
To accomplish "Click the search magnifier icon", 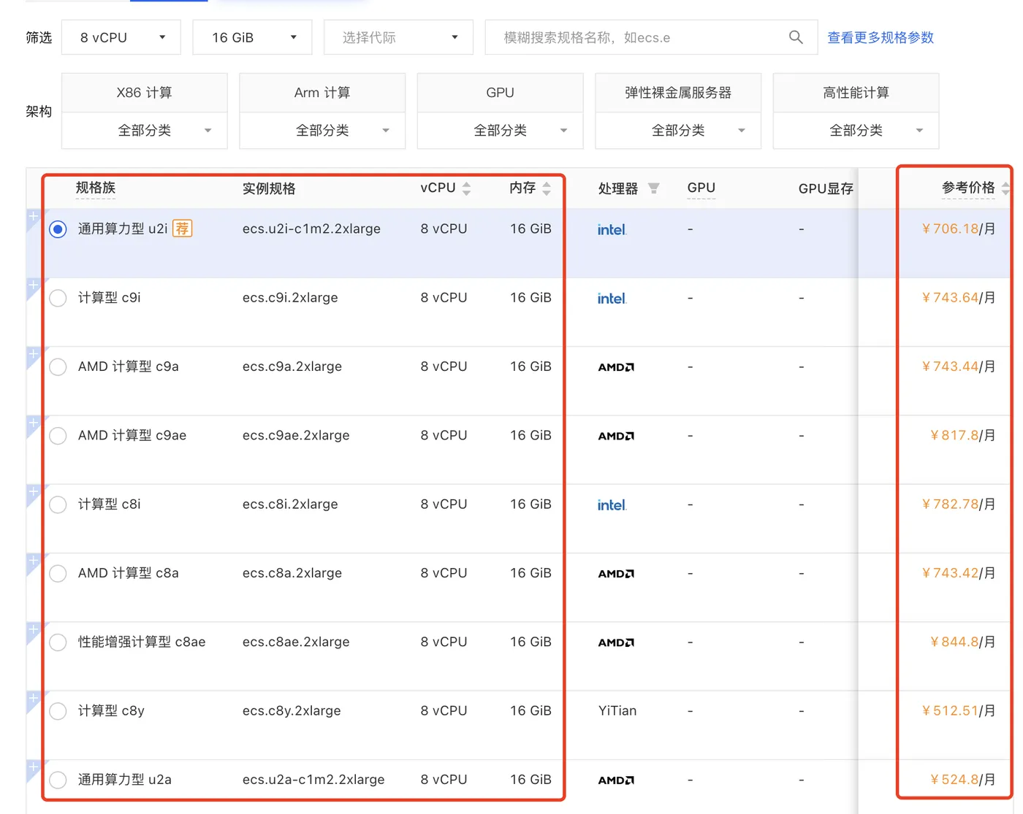I will (x=796, y=37).
